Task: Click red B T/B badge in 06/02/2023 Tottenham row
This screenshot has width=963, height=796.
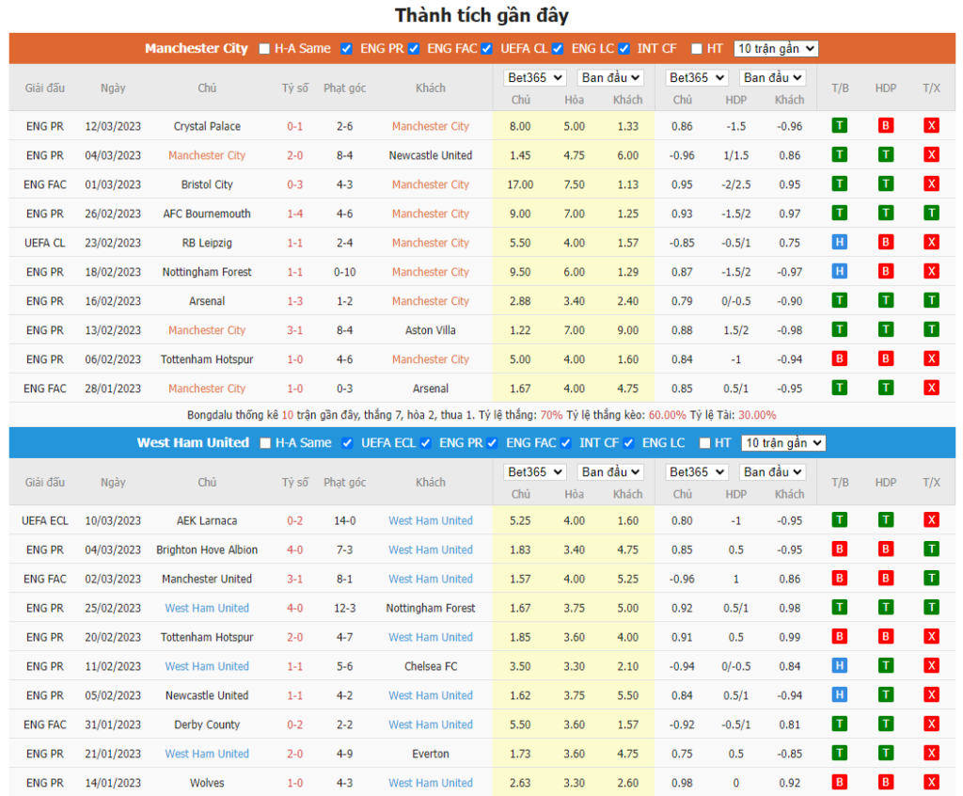Action: (x=839, y=359)
